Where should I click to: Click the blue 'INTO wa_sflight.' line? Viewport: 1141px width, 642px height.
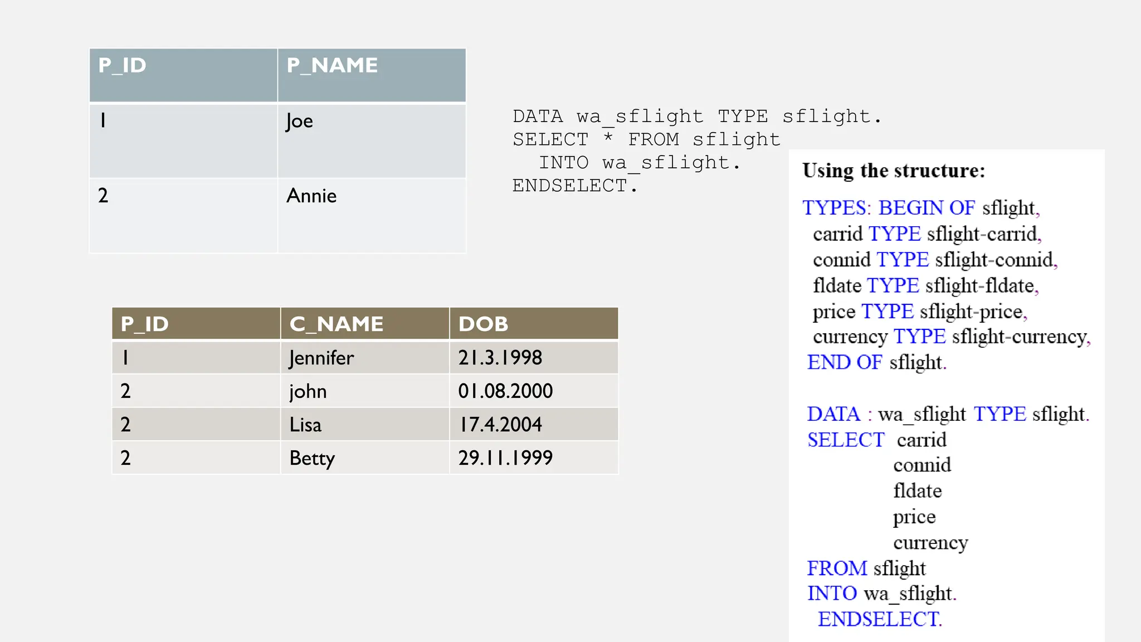pyautogui.click(x=882, y=594)
